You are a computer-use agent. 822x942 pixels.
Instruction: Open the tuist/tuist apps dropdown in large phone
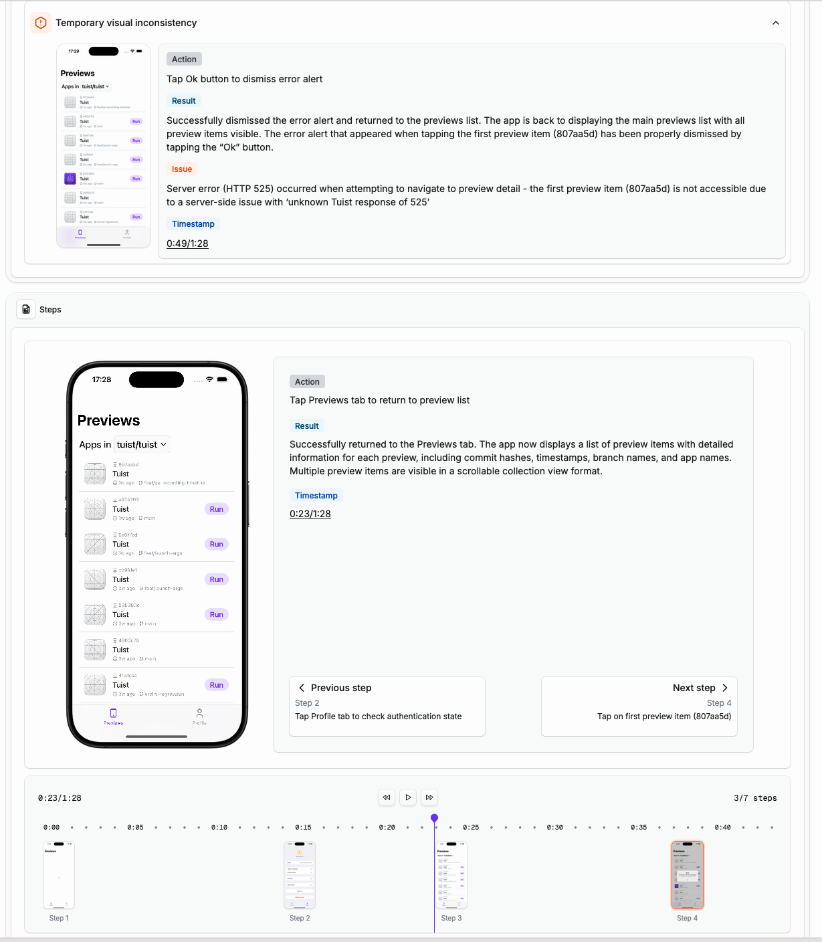(142, 444)
